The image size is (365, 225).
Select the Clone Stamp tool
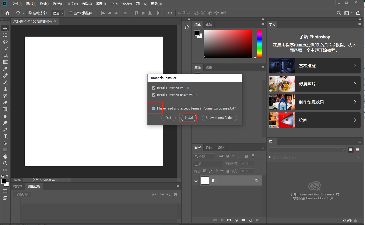[x=5, y=89]
